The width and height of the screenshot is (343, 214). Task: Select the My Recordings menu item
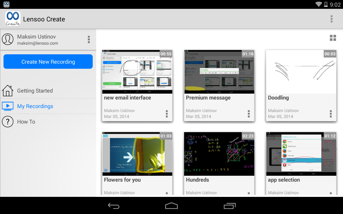point(35,106)
